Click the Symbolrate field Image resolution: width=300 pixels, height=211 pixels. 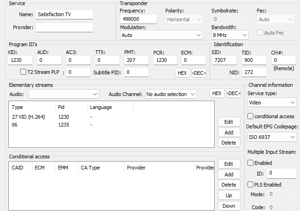coord(230,19)
